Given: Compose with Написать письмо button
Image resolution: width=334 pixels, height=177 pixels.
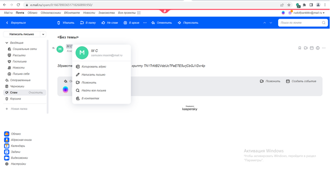Looking at the screenshot, I should coord(21,34).
